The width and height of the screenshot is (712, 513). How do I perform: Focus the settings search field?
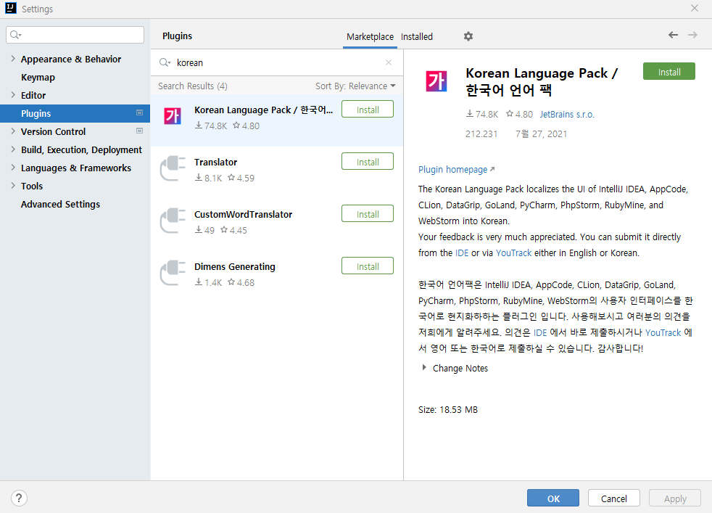pos(75,35)
